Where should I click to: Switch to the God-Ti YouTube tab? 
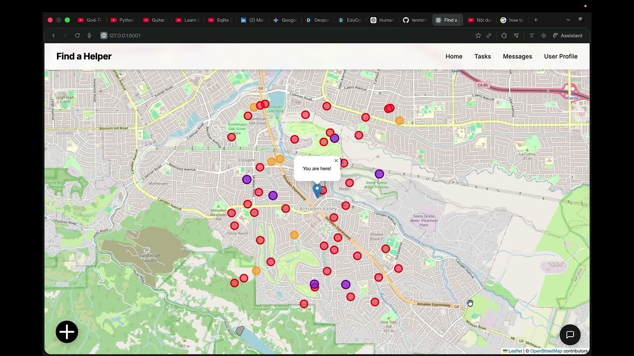[x=90, y=20]
